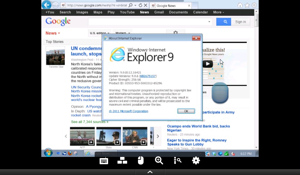Image resolution: width=300 pixels, height=175 pixels.
Task: Expand the bottom bar with the up chevron
Action: [150, 172]
